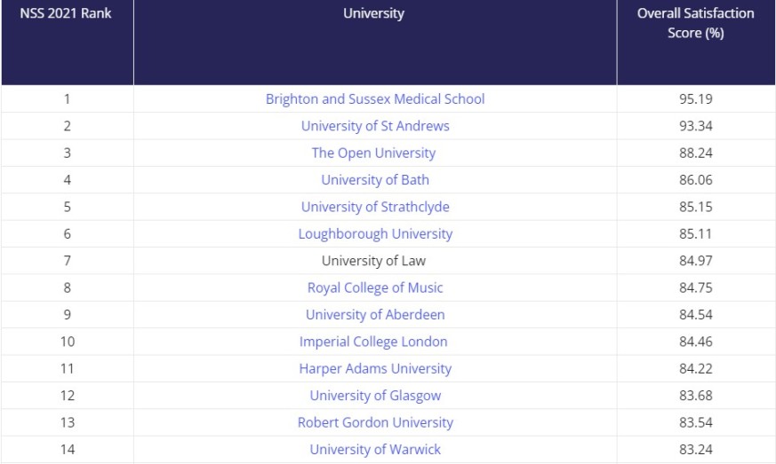Click Harper Adams University link
The height and width of the screenshot is (464, 776).
pyautogui.click(x=375, y=369)
